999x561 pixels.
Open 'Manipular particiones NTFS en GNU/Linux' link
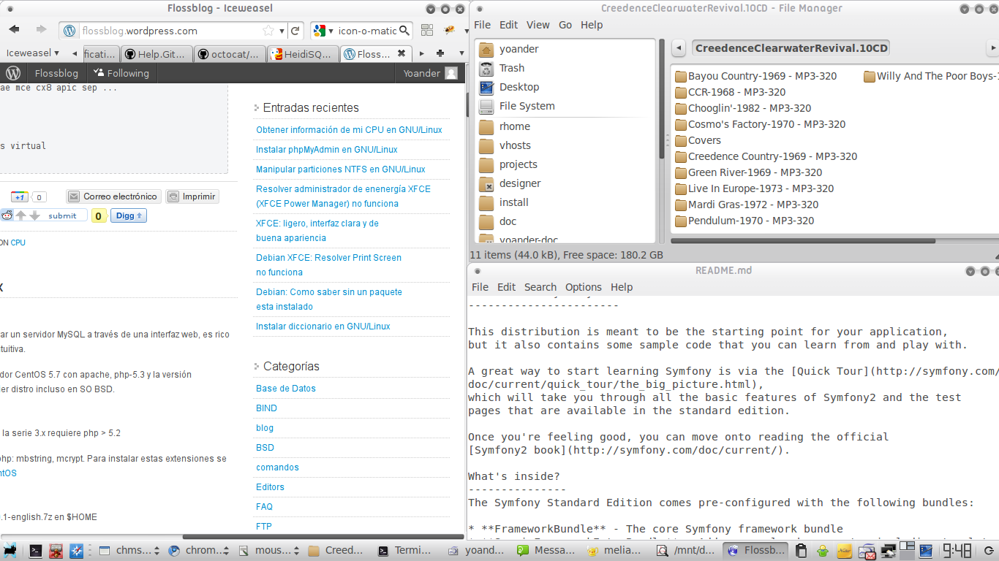coord(341,169)
